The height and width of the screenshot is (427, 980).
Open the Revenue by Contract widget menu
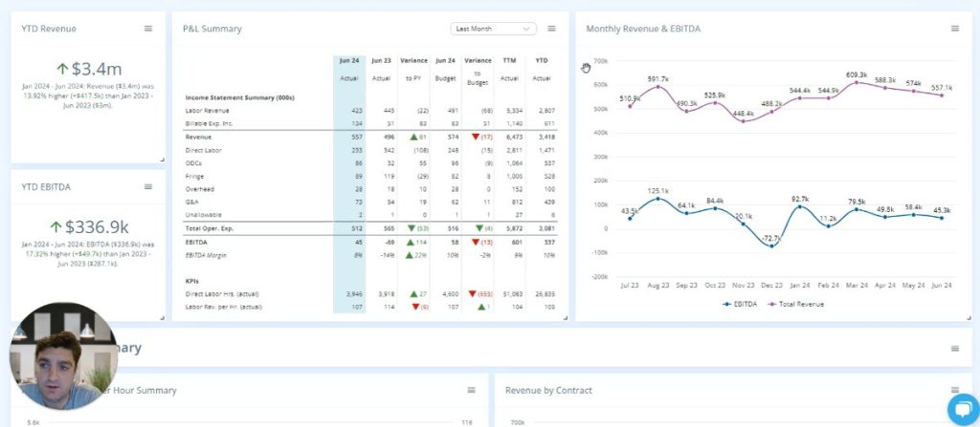click(955, 390)
